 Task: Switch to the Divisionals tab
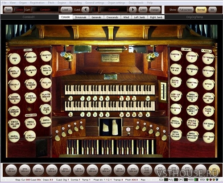(x=81, y=17)
